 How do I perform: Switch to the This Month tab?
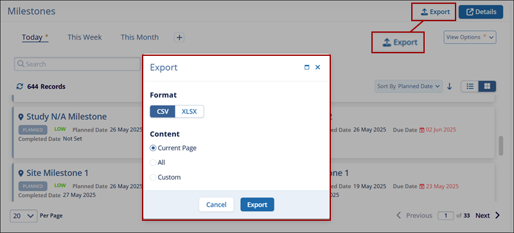pos(139,37)
